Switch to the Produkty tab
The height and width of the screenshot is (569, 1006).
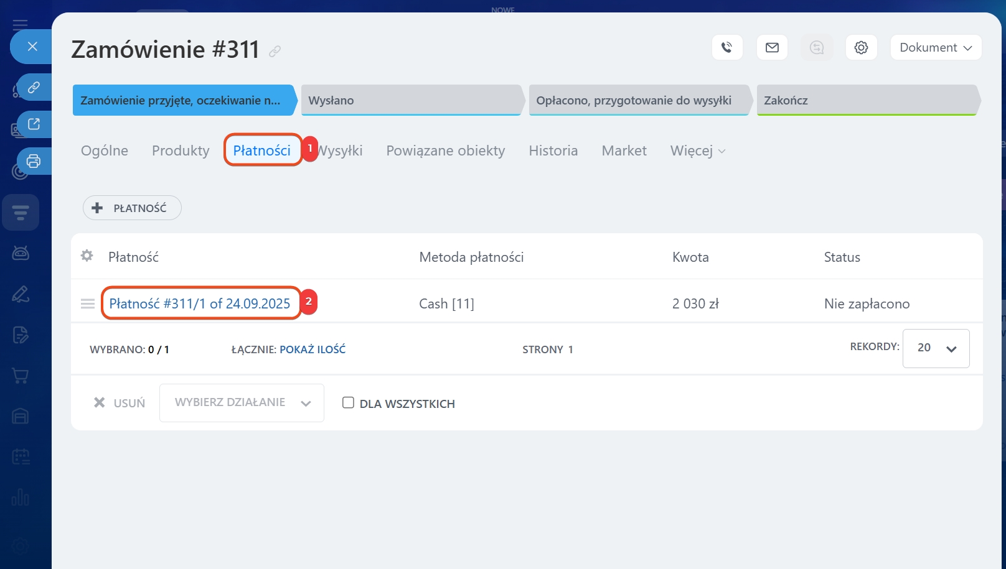tap(181, 150)
